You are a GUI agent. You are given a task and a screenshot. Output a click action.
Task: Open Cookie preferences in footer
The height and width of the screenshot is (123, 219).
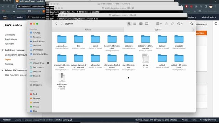click(208, 120)
